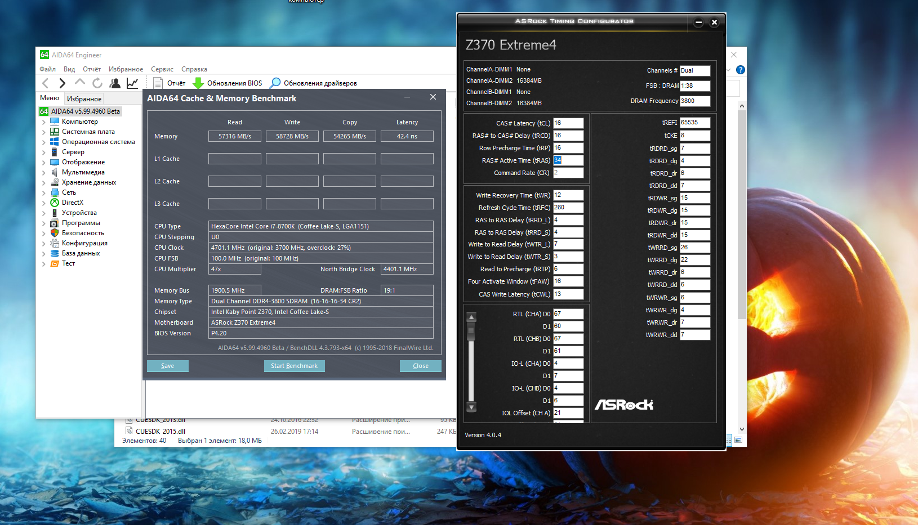Click the ASRock timings scroll down arrow
Image resolution: width=918 pixels, height=525 pixels.
(x=472, y=407)
